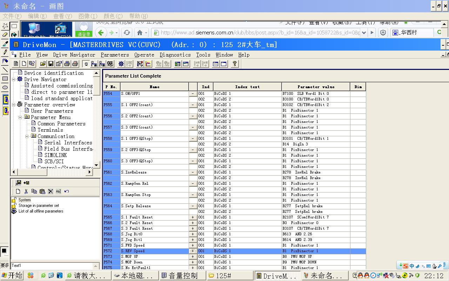The height and width of the screenshot is (281, 449).
Task: Click List of all offline parameters entry
Action: click(x=41, y=211)
